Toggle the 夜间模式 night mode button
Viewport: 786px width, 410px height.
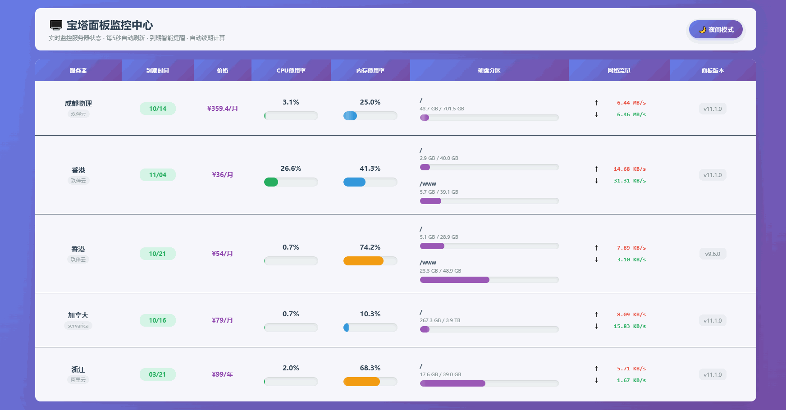(x=716, y=30)
